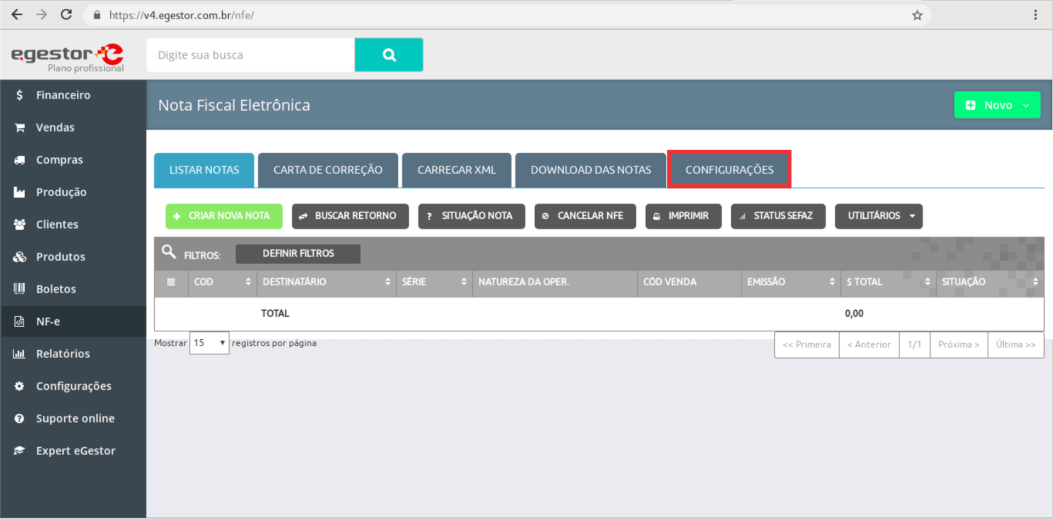Click the browser back arrow
Image resolution: width=1053 pixels, height=519 pixels.
[17, 15]
